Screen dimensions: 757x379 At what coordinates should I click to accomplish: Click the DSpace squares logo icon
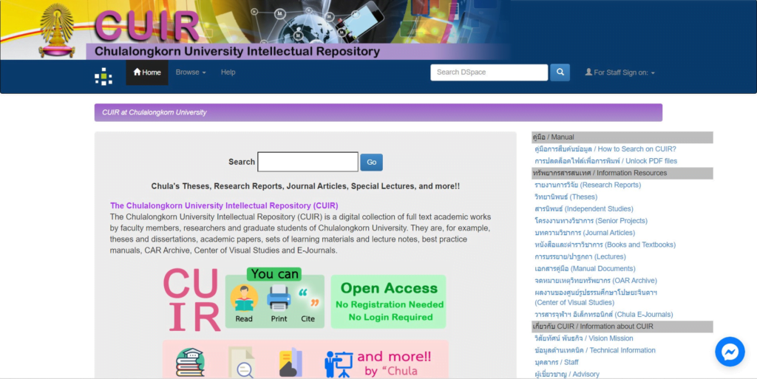pyautogui.click(x=103, y=76)
